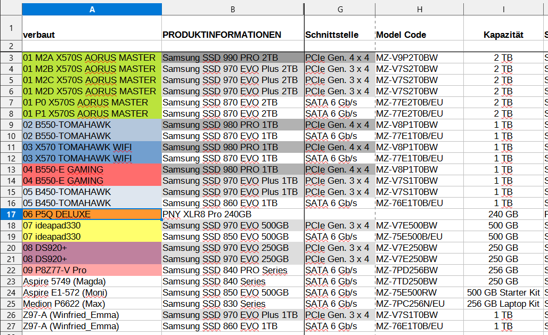This screenshot has height=335, width=548.
Task: Select the orange '06 P5Q DELUXE' cell
Action: coord(92,214)
